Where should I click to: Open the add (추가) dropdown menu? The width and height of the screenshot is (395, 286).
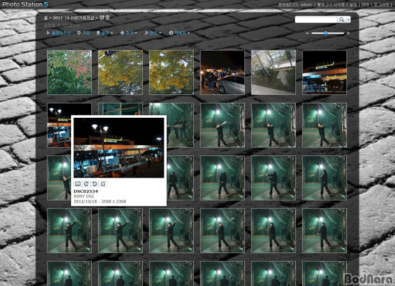tap(129, 33)
